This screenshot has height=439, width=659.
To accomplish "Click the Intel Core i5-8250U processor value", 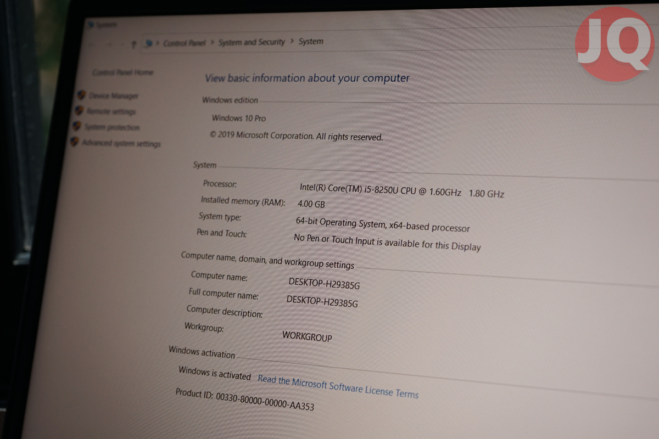I will [x=402, y=190].
